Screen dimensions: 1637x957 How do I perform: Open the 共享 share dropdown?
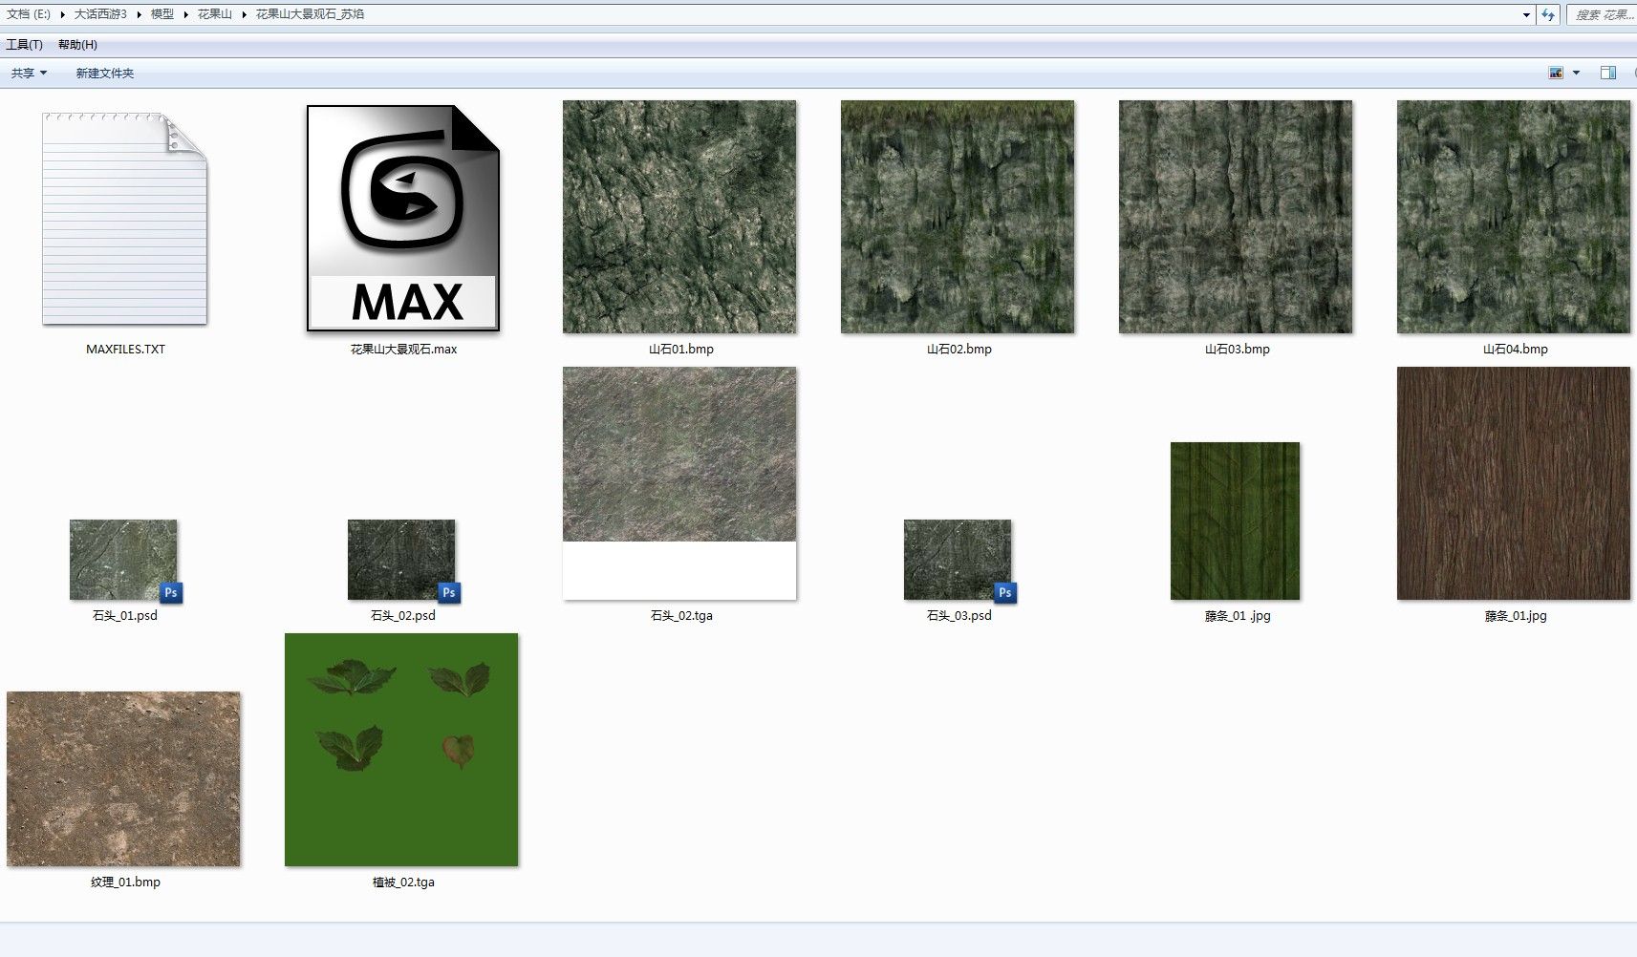[29, 73]
